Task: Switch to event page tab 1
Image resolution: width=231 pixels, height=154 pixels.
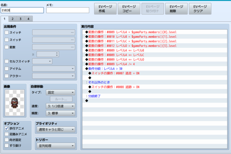Action: pyautogui.click(x=5, y=19)
